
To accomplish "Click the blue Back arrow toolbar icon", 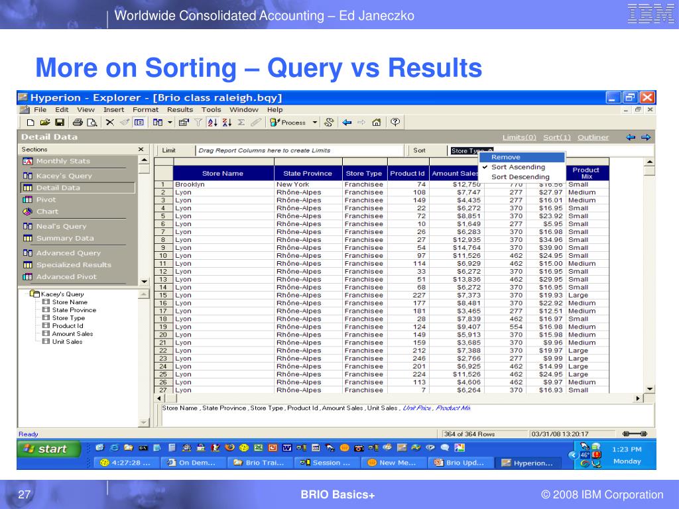I will (347, 123).
